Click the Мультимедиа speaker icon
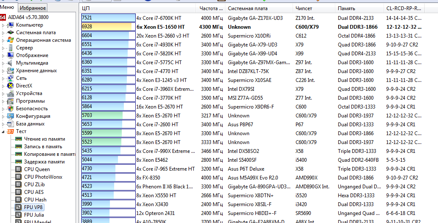This screenshot has width=438, height=223. click(x=11, y=63)
